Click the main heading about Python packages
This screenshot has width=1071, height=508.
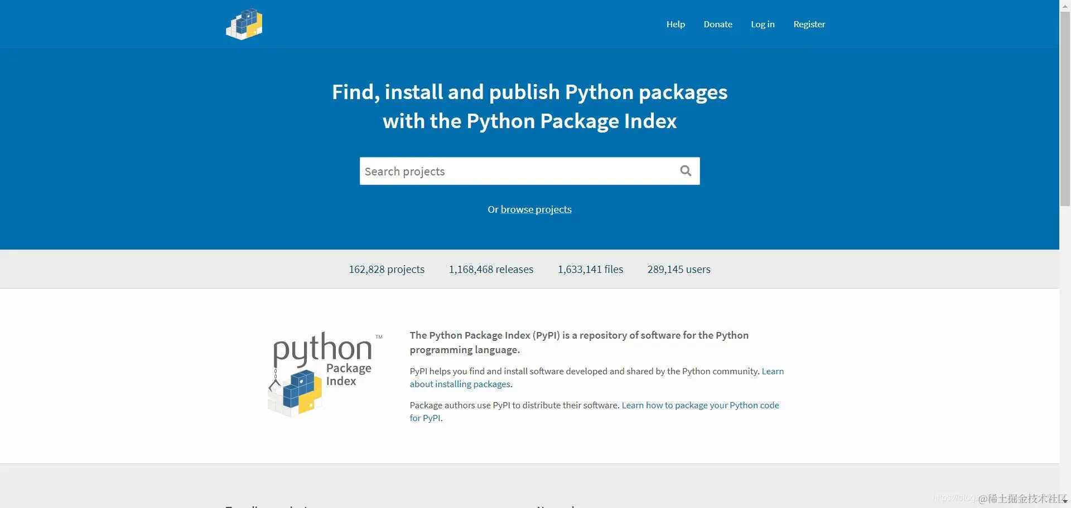(x=529, y=106)
